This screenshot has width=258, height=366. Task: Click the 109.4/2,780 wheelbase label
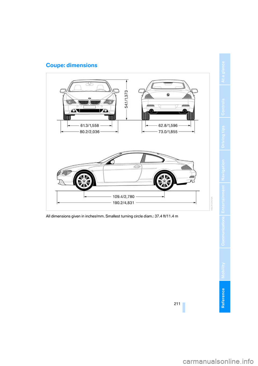tap(123, 196)
